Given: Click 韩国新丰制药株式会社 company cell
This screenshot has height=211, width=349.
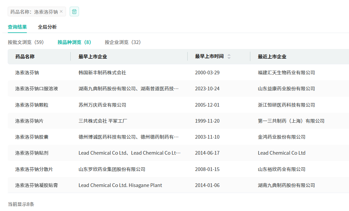Looking at the screenshot, I should tap(102, 73).
